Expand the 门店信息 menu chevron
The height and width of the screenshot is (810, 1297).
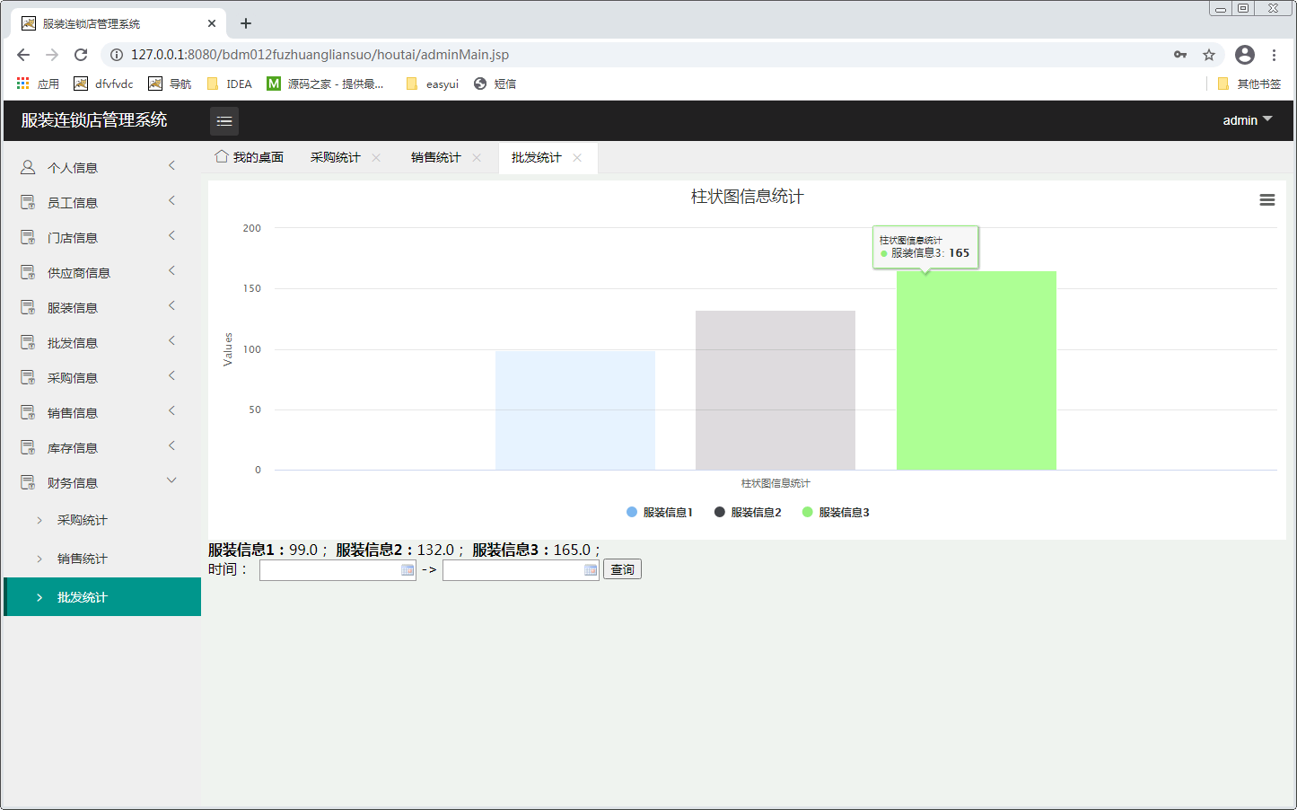pyautogui.click(x=171, y=235)
